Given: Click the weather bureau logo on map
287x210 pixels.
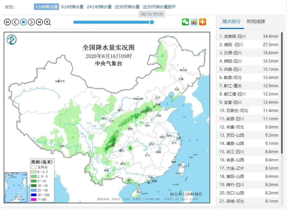Looking at the screenshot, I should pos(11,39).
